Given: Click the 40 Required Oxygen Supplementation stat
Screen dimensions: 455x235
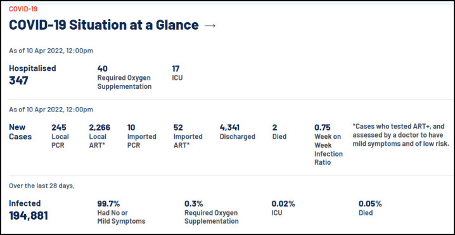Looking at the screenshot, I should [x=124, y=77].
